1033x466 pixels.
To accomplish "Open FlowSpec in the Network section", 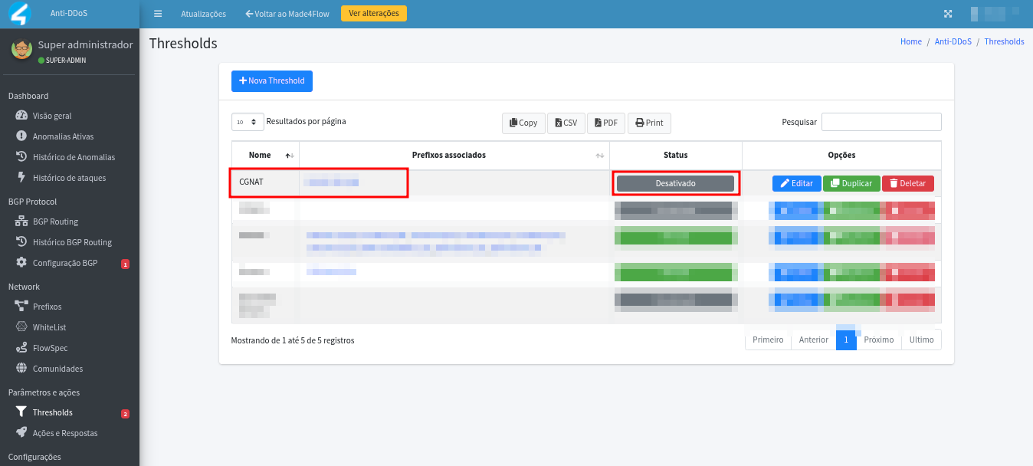I will tap(50, 348).
